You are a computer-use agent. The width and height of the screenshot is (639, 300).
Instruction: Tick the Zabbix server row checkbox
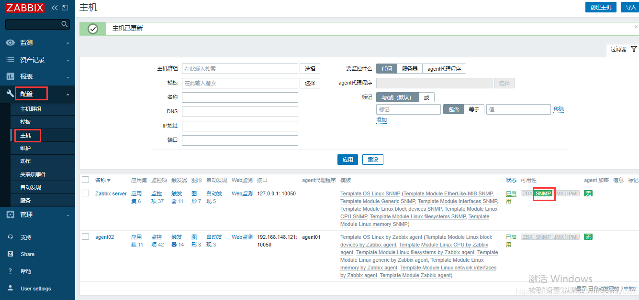[x=85, y=193]
